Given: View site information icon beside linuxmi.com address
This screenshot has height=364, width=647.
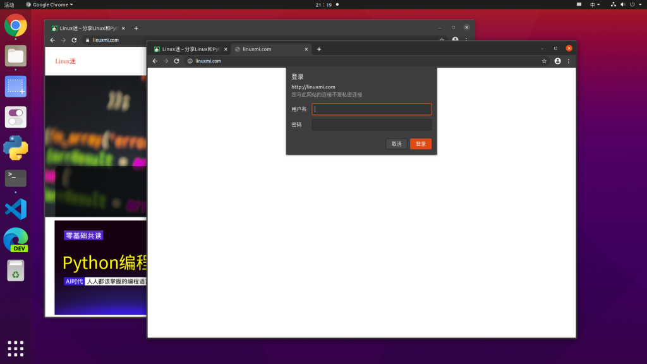Looking at the screenshot, I should (190, 61).
